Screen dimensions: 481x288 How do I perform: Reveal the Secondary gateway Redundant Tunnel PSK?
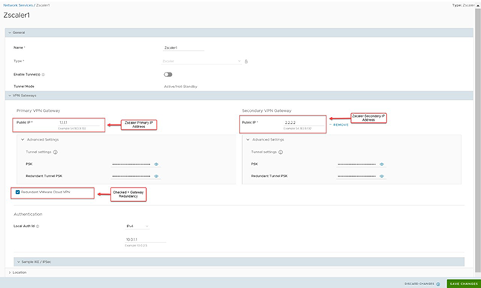[x=382, y=176]
